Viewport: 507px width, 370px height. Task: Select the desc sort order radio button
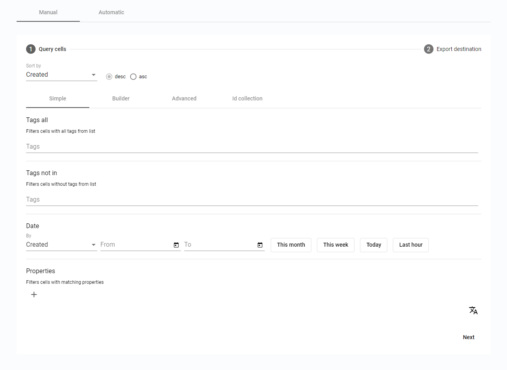[109, 76]
